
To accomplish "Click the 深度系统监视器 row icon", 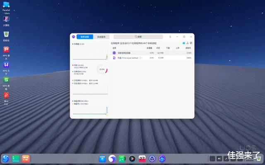I will coord(114,53).
